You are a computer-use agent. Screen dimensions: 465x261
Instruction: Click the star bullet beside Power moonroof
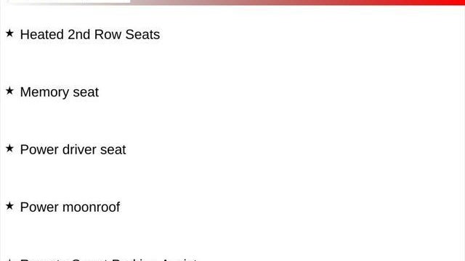pos(9,206)
